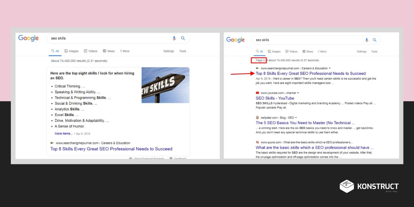Image resolution: width=414 pixels, height=207 pixels.
Task: Click the Google logo in right screenshot
Action: [236, 40]
